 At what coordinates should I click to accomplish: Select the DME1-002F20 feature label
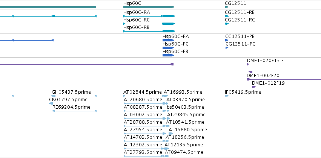(x=263, y=76)
